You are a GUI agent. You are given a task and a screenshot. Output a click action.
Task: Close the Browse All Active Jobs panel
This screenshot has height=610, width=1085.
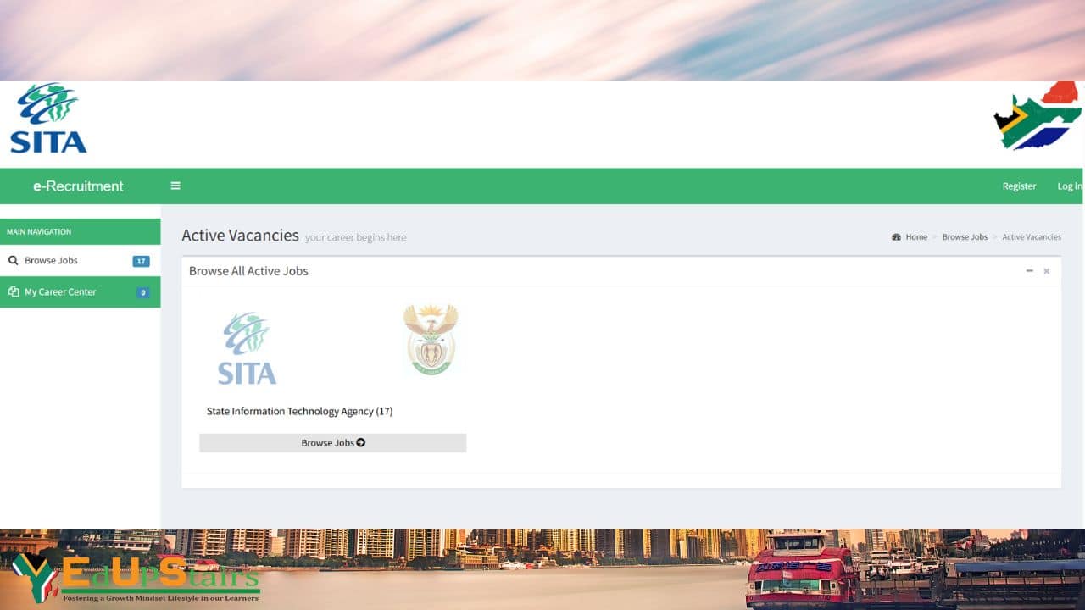[x=1047, y=271]
